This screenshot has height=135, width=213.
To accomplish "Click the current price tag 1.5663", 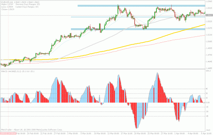I will click(x=209, y=15).
